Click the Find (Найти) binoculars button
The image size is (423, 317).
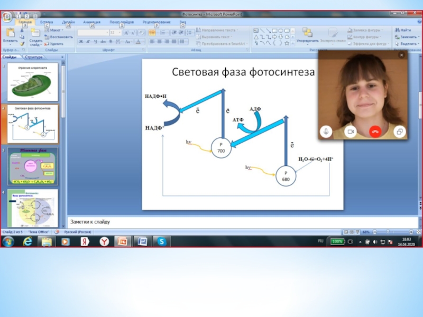click(x=403, y=30)
